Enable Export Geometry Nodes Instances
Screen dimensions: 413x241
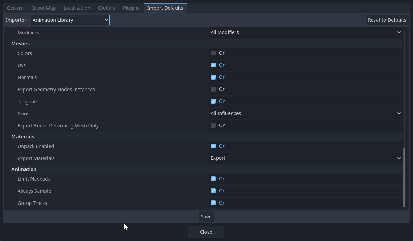tap(213, 89)
